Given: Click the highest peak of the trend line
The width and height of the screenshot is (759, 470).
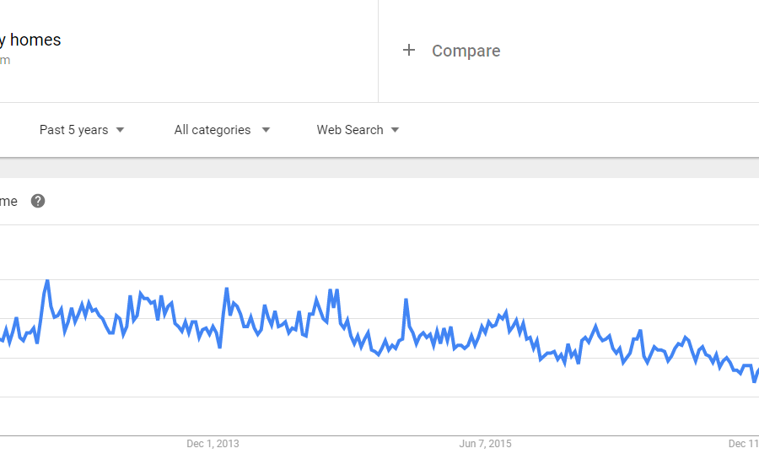Looking at the screenshot, I should pyautogui.click(x=47, y=280).
